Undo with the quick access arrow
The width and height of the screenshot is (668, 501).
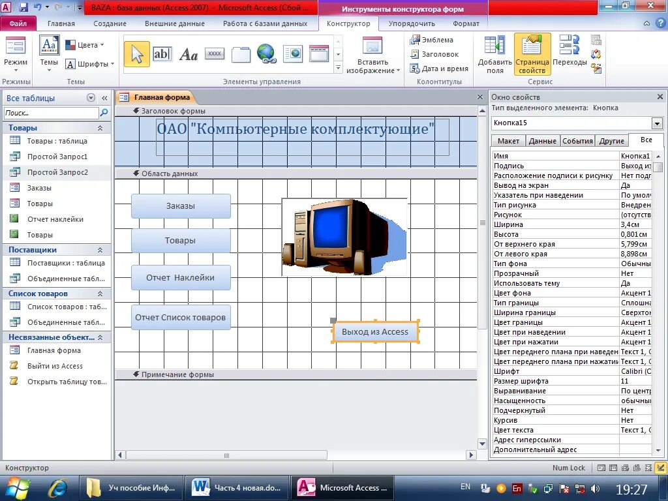click(37, 7)
